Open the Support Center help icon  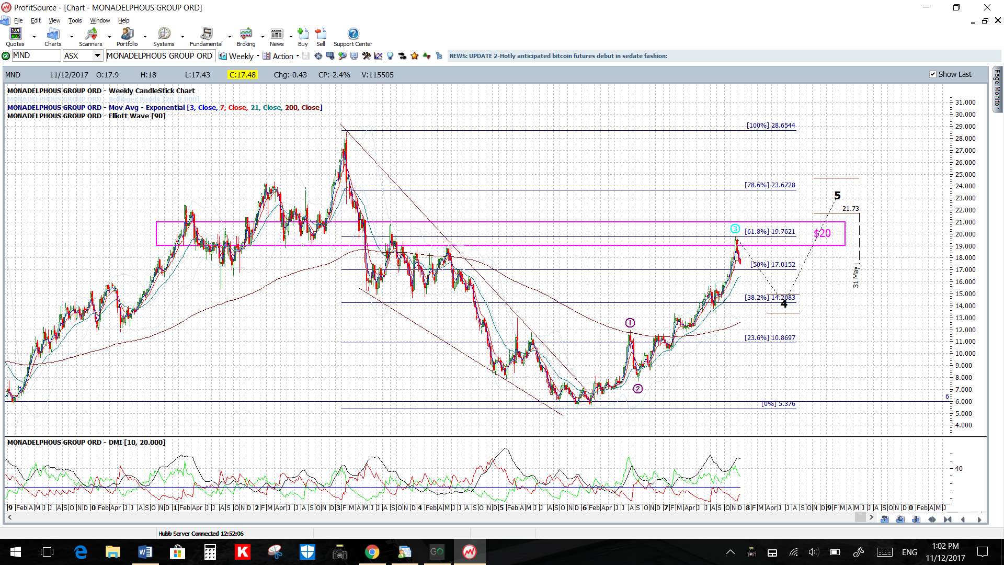pos(353,37)
